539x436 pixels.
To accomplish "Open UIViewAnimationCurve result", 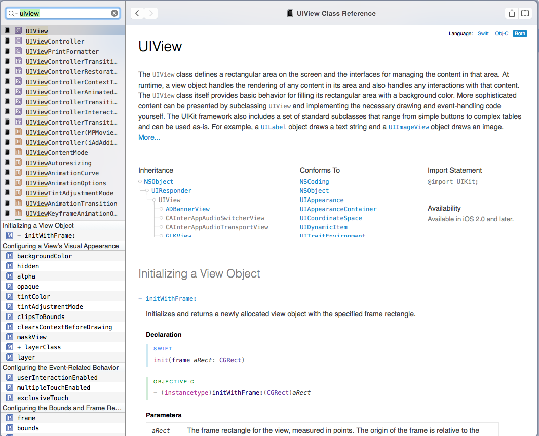I will point(63,173).
